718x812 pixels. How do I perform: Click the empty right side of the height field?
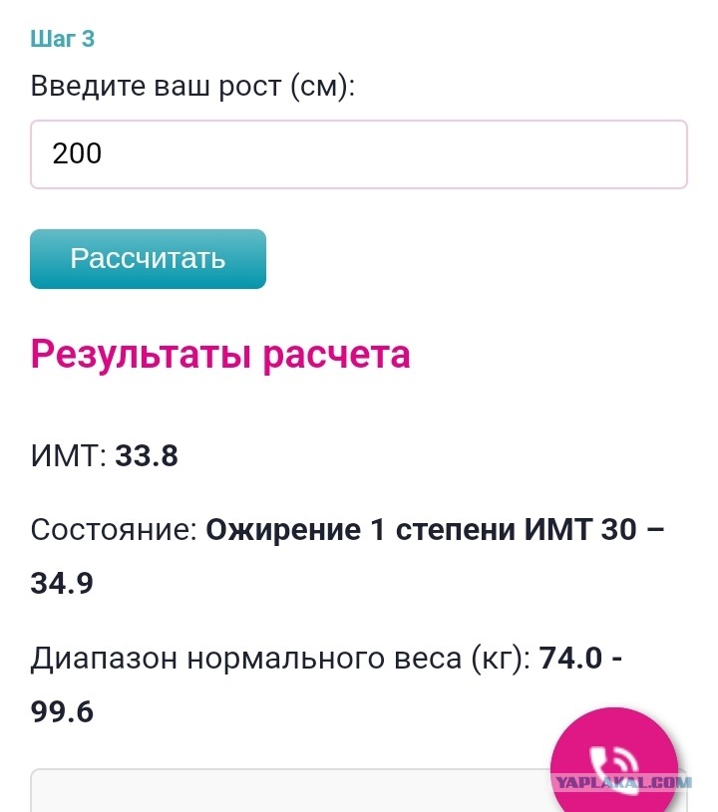pos(467,154)
